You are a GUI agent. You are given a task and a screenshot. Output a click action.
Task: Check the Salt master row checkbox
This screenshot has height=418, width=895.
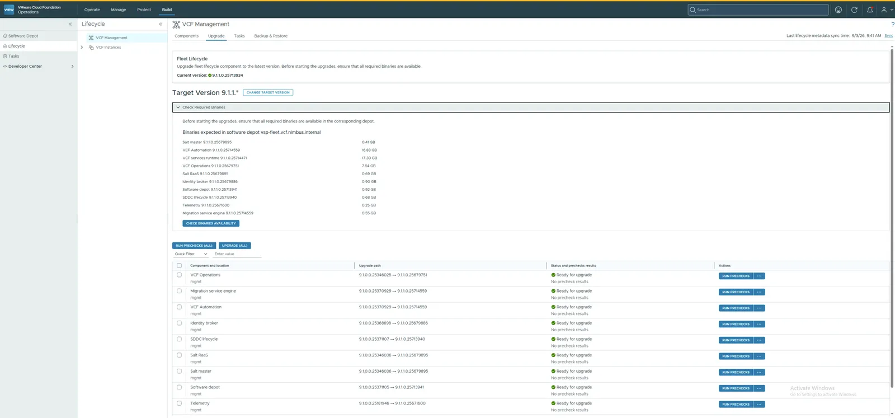click(x=179, y=371)
